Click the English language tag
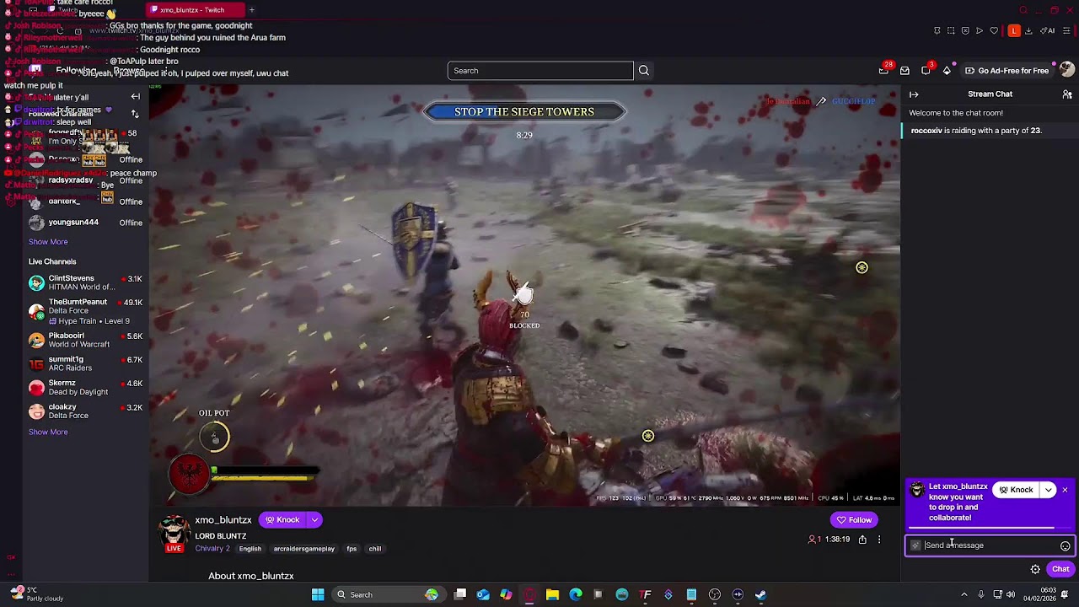The image size is (1079, 607). pyautogui.click(x=250, y=549)
